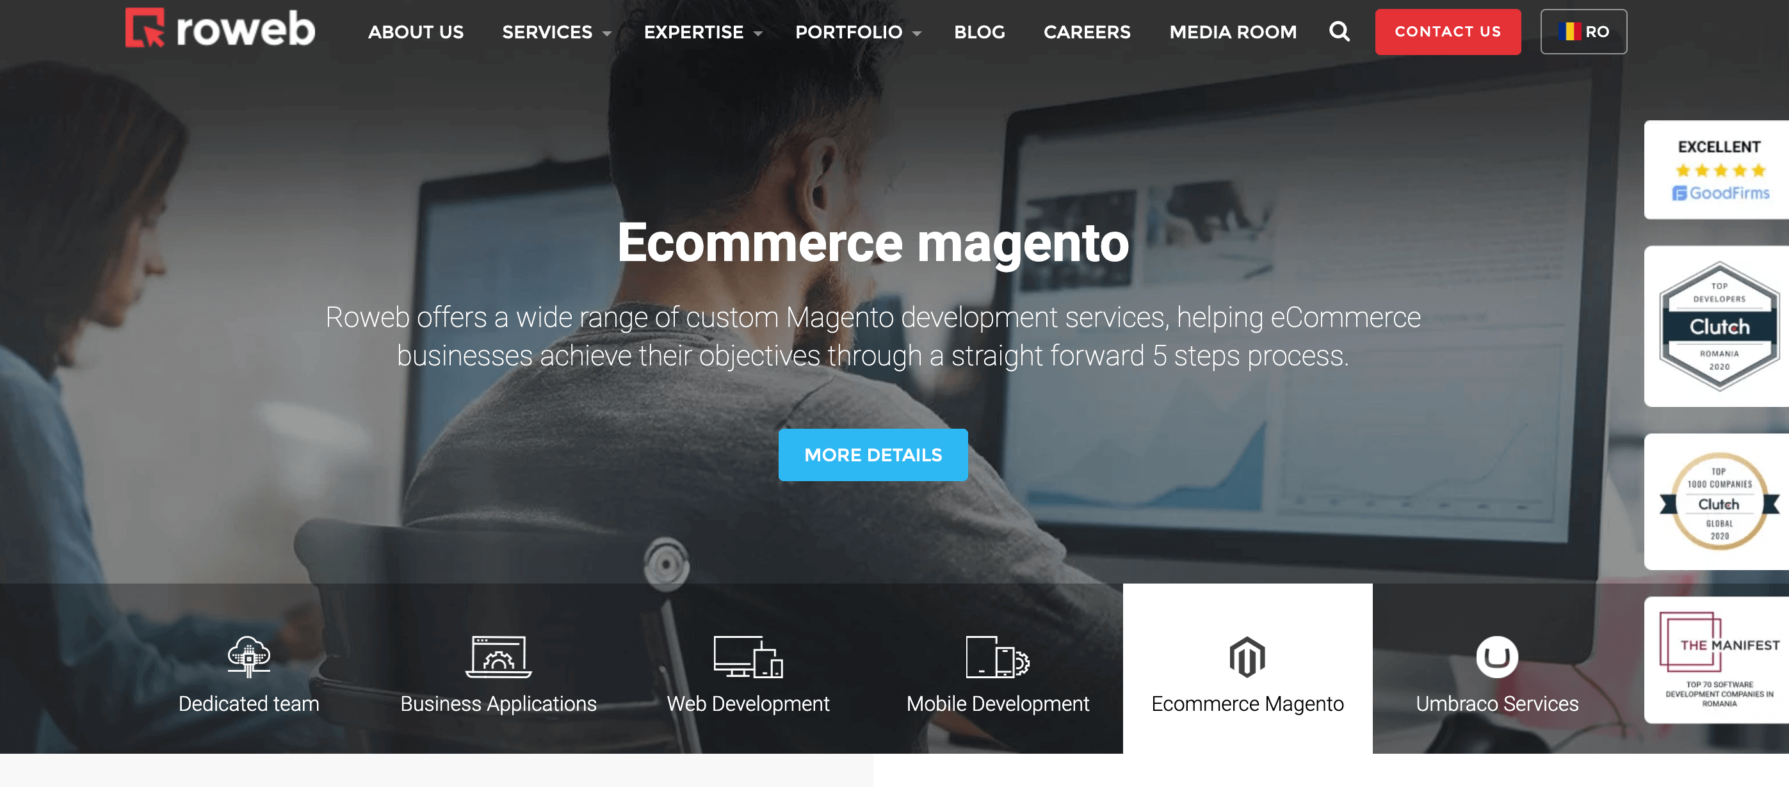Click the MORE DETAILS button
The height and width of the screenshot is (787, 1789).
point(873,454)
